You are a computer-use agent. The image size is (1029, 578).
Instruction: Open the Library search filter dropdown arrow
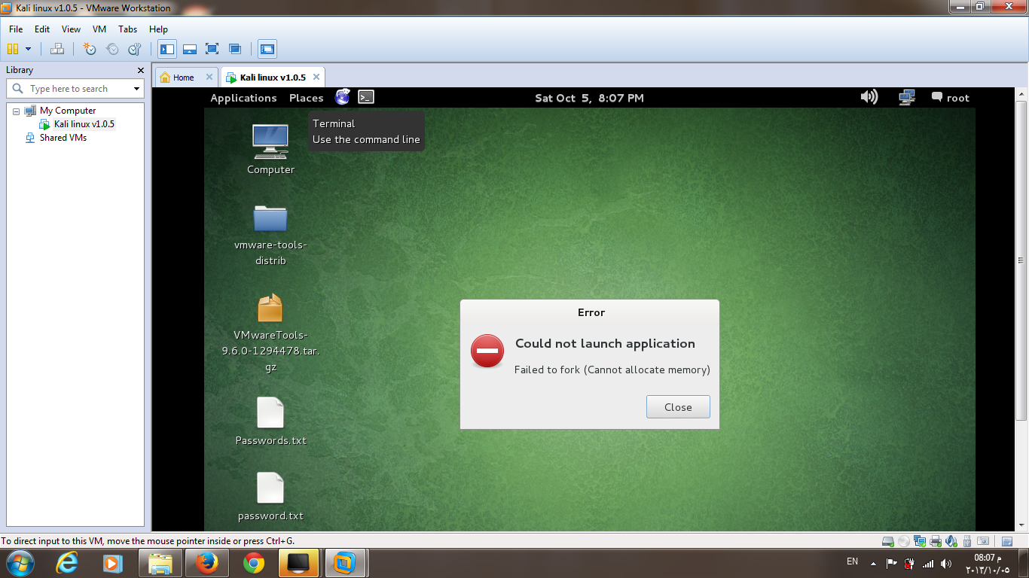tap(136, 89)
